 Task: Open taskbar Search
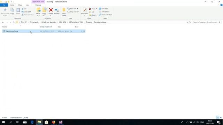click(10, 122)
